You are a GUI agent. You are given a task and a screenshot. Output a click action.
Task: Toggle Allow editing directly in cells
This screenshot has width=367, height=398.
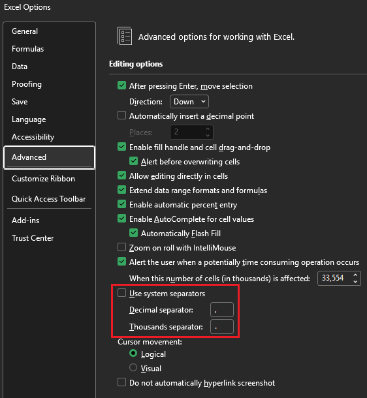[121, 176]
